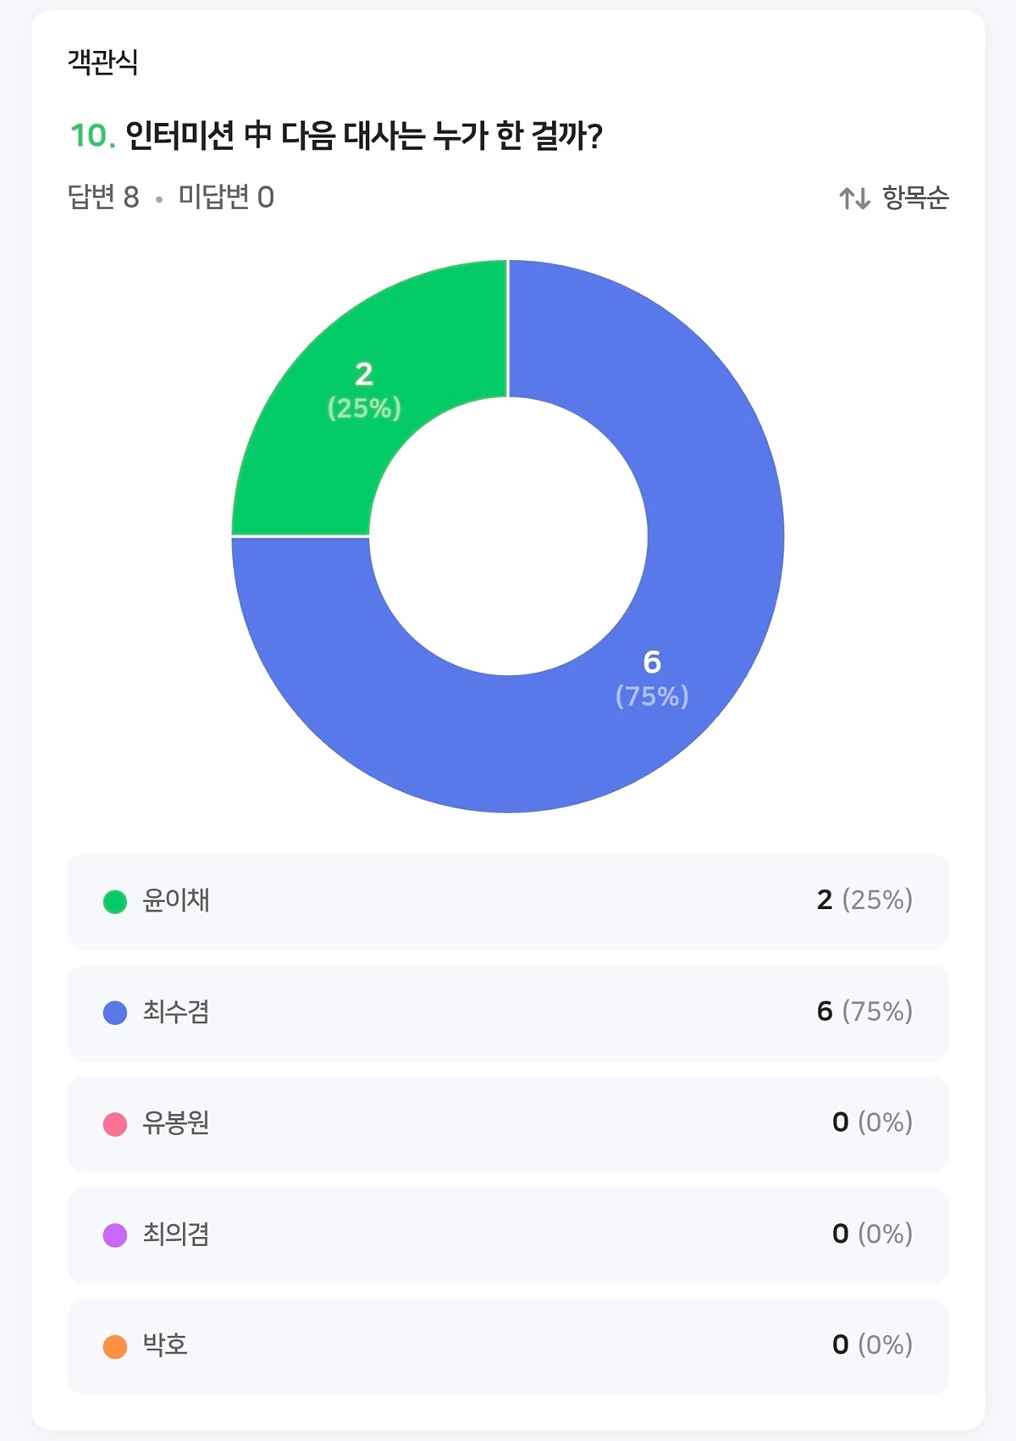Click the 미답변 0 unanswered count
This screenshot has height=1441, width=1016.
coord(226,197)
